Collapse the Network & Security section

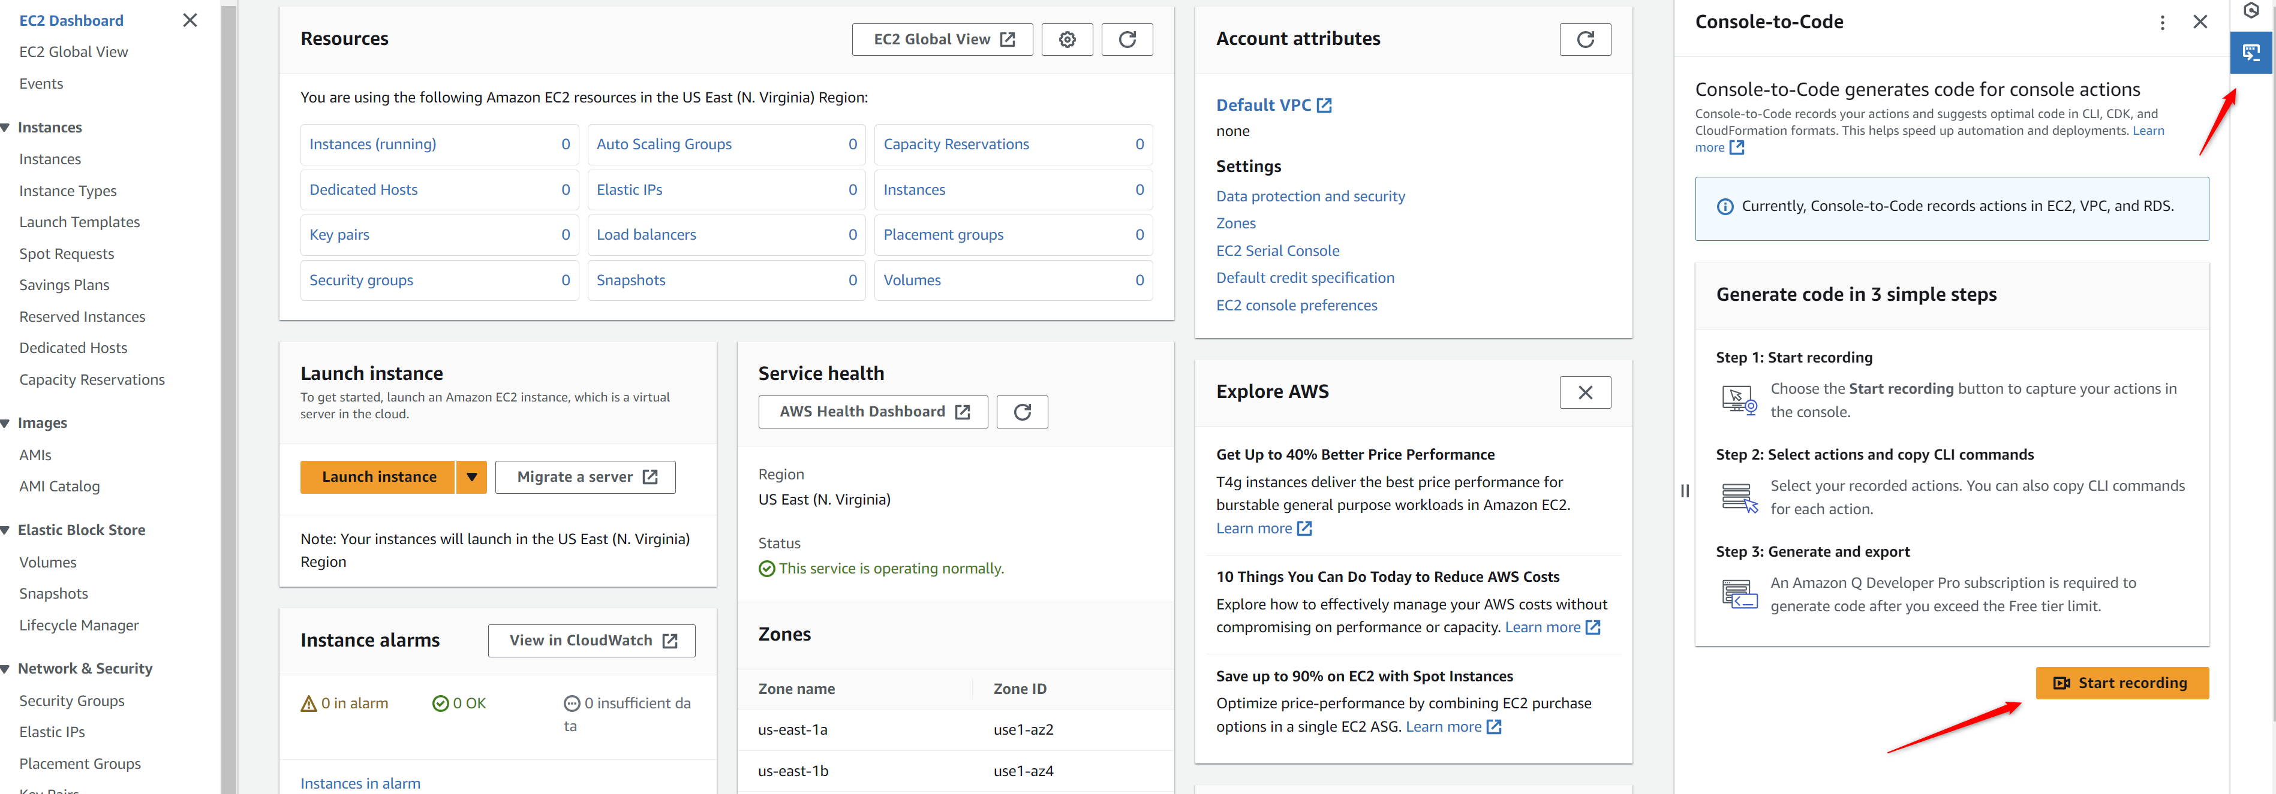tap(6, 669)
